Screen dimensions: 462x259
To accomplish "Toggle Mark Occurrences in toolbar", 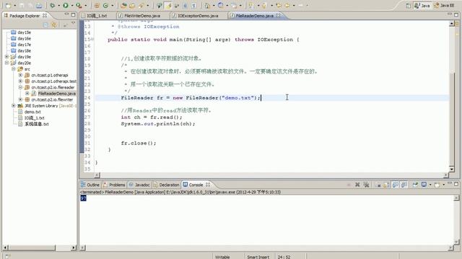I will coord(168,5).
